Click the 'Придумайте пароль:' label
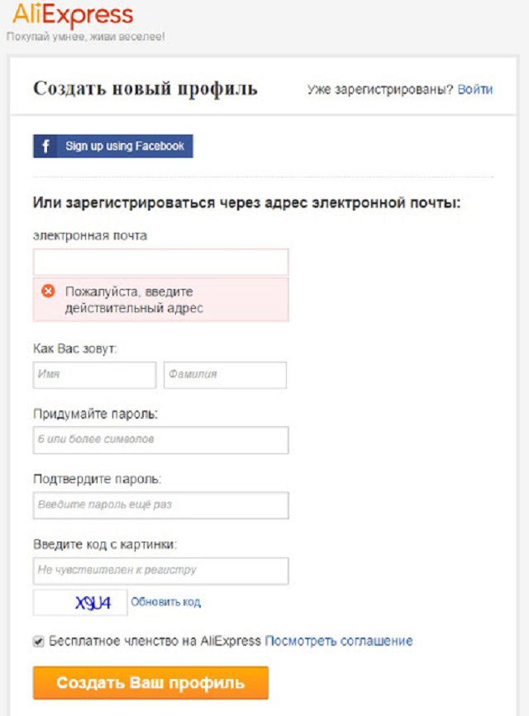 [95, 413]
